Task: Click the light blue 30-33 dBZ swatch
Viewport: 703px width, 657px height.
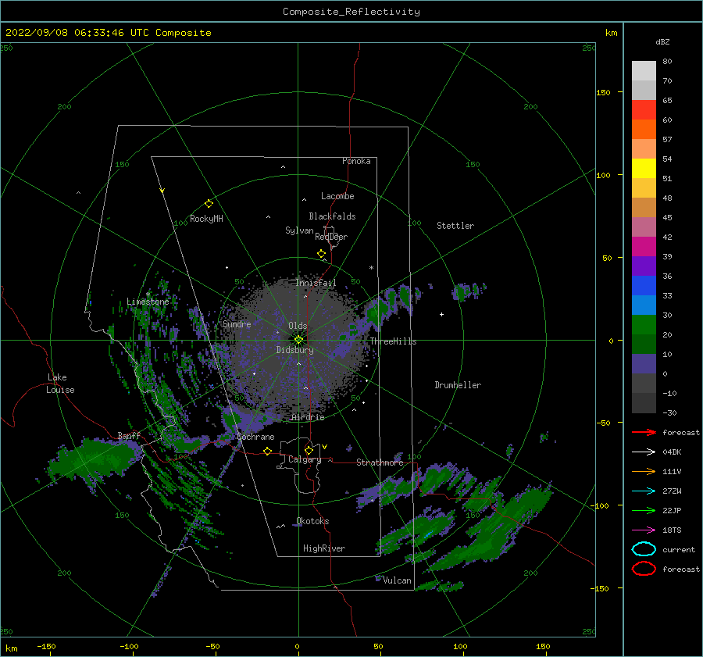Action: 644,305
